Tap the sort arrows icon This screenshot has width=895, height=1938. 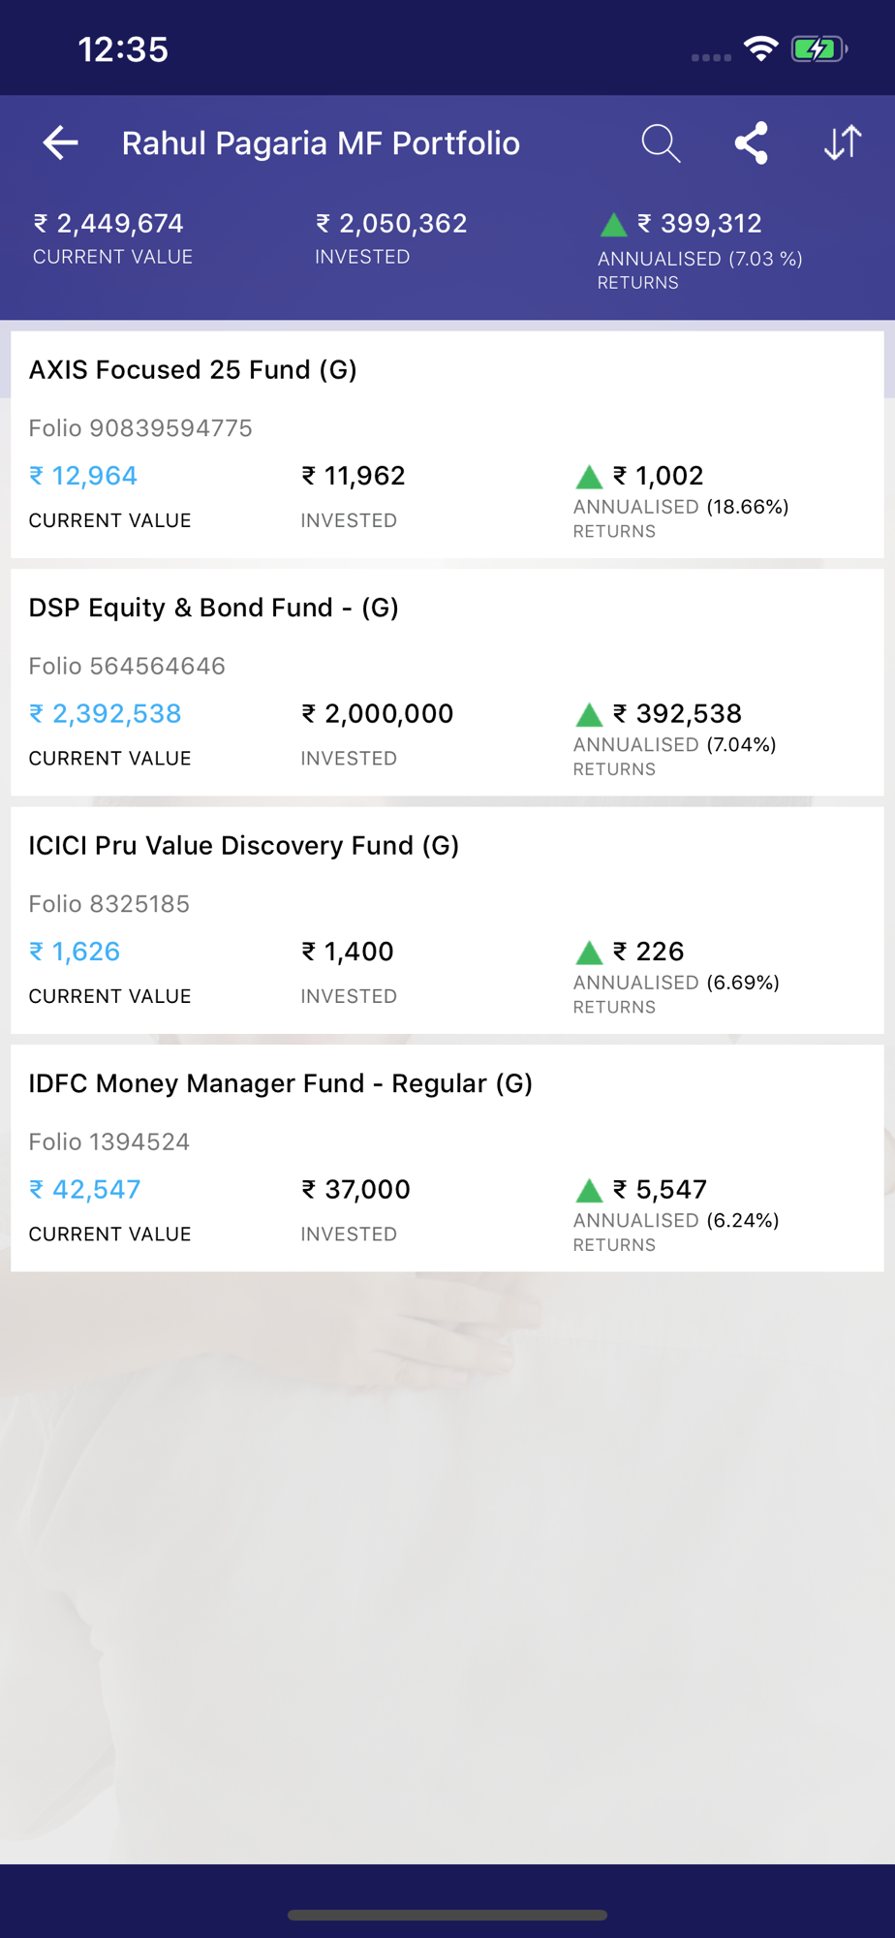[x=843, y=143]
